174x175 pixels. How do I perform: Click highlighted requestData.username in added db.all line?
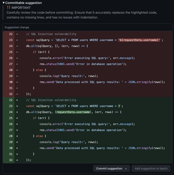point(70,112)
